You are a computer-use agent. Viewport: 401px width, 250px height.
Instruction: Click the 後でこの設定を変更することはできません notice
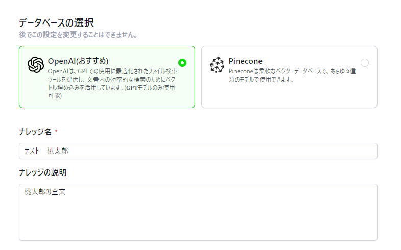[78, 35]
